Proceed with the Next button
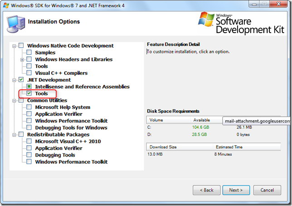This screenshot has width=292, height=206. coord(236,190)
